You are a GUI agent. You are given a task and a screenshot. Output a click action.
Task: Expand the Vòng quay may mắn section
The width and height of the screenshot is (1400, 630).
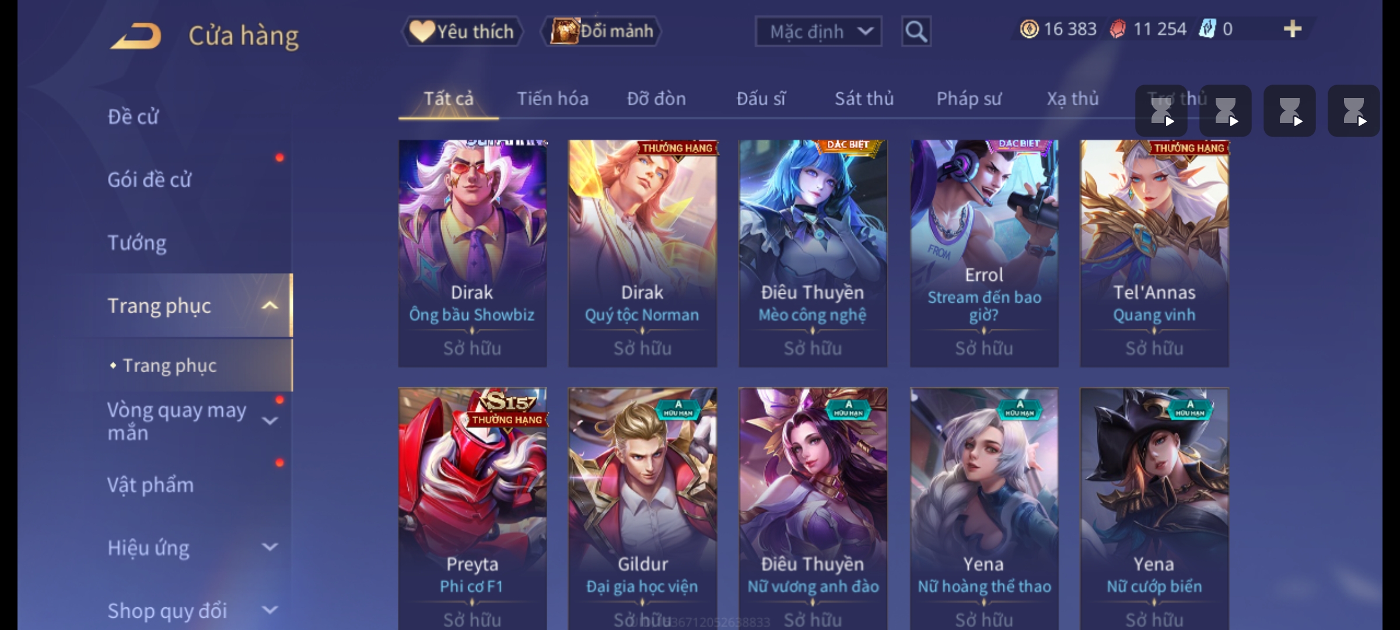pos(269,421)
